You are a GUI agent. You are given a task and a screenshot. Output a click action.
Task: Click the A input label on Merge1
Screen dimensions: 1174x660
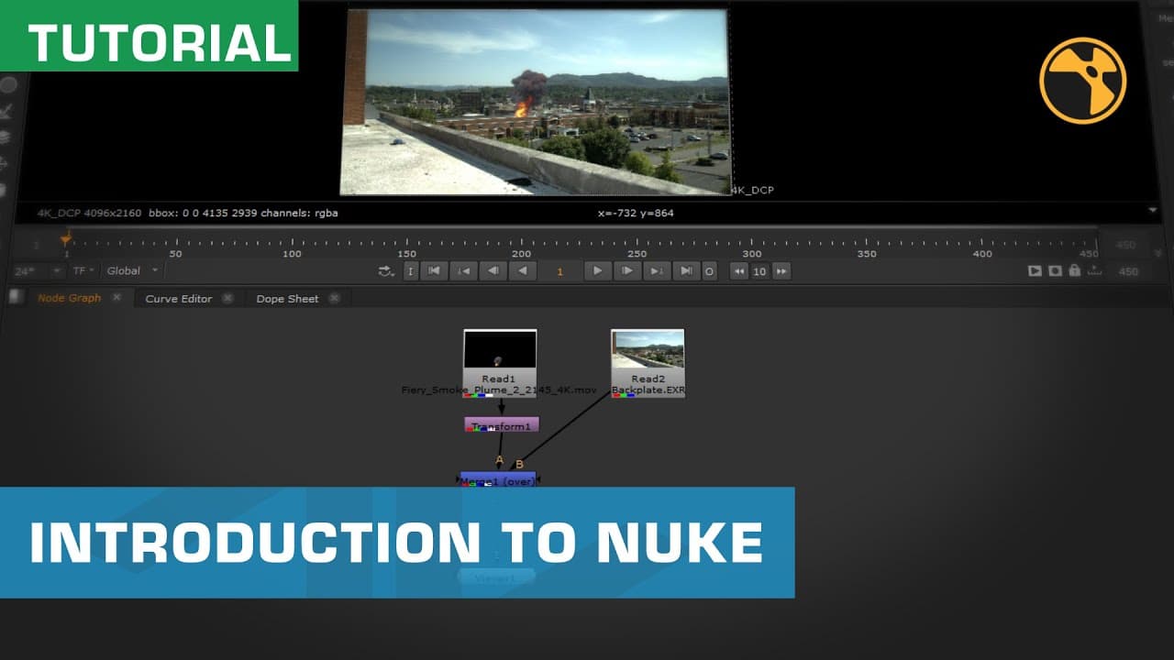tap(500, 460)
